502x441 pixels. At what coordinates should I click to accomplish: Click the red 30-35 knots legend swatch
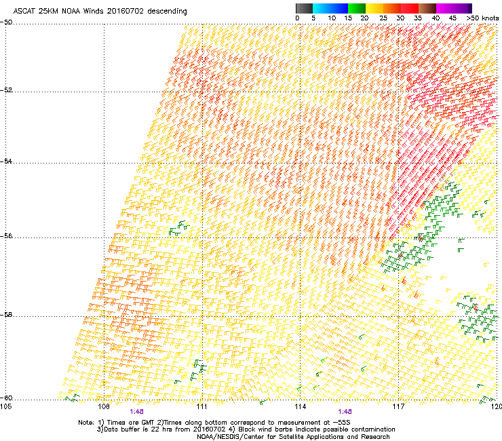(x=410, y=8)
